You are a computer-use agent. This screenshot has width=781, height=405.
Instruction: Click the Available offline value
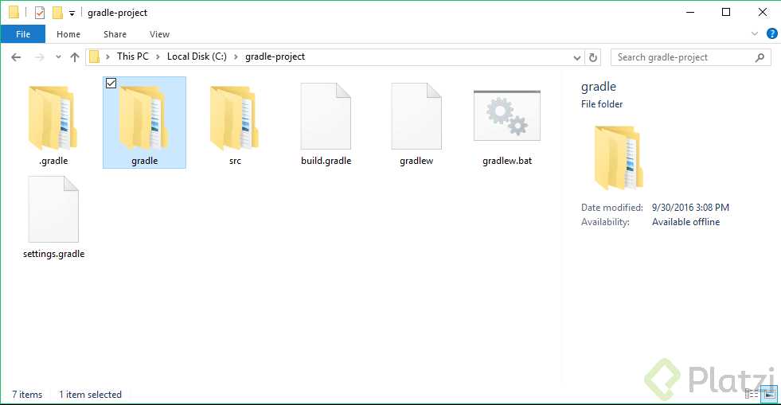(x=686, y=222)
